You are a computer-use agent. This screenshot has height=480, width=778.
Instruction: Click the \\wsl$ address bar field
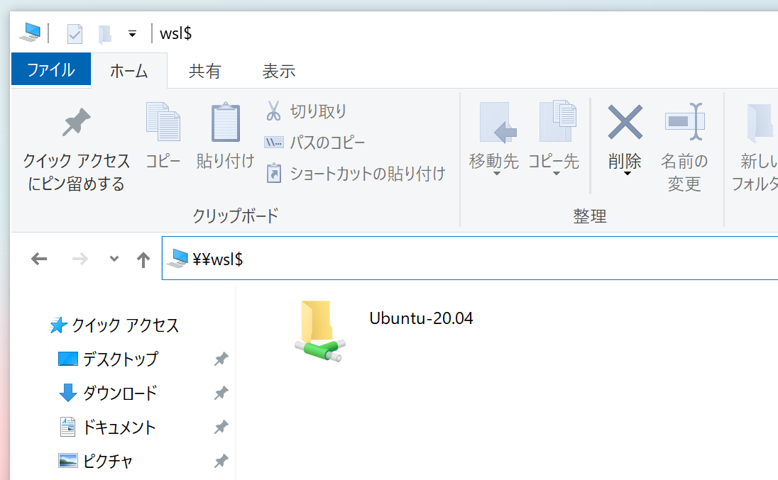[x=469, y=259]
